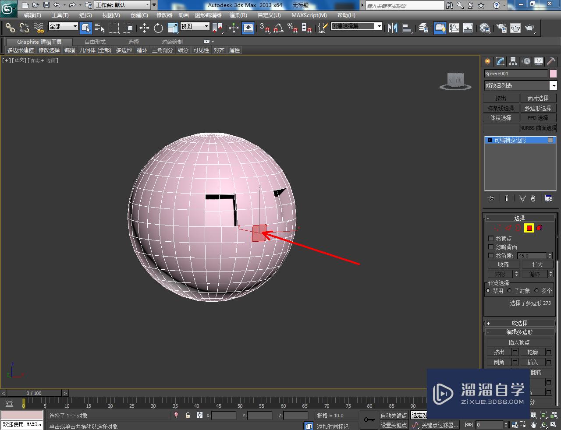Image resolution: width=561 pixels, height=430 pixels.
Task: Open the 编辑(E) menu
Action: [x=32, y=15]
